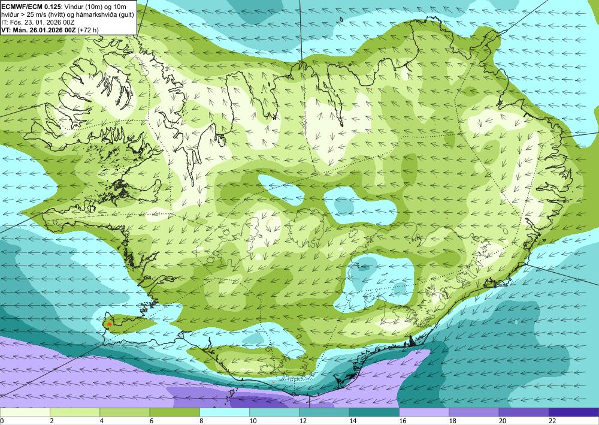Pick the green 4–6 legend swatch
Viewport: 599px width, 425px height.
point(125,412)
